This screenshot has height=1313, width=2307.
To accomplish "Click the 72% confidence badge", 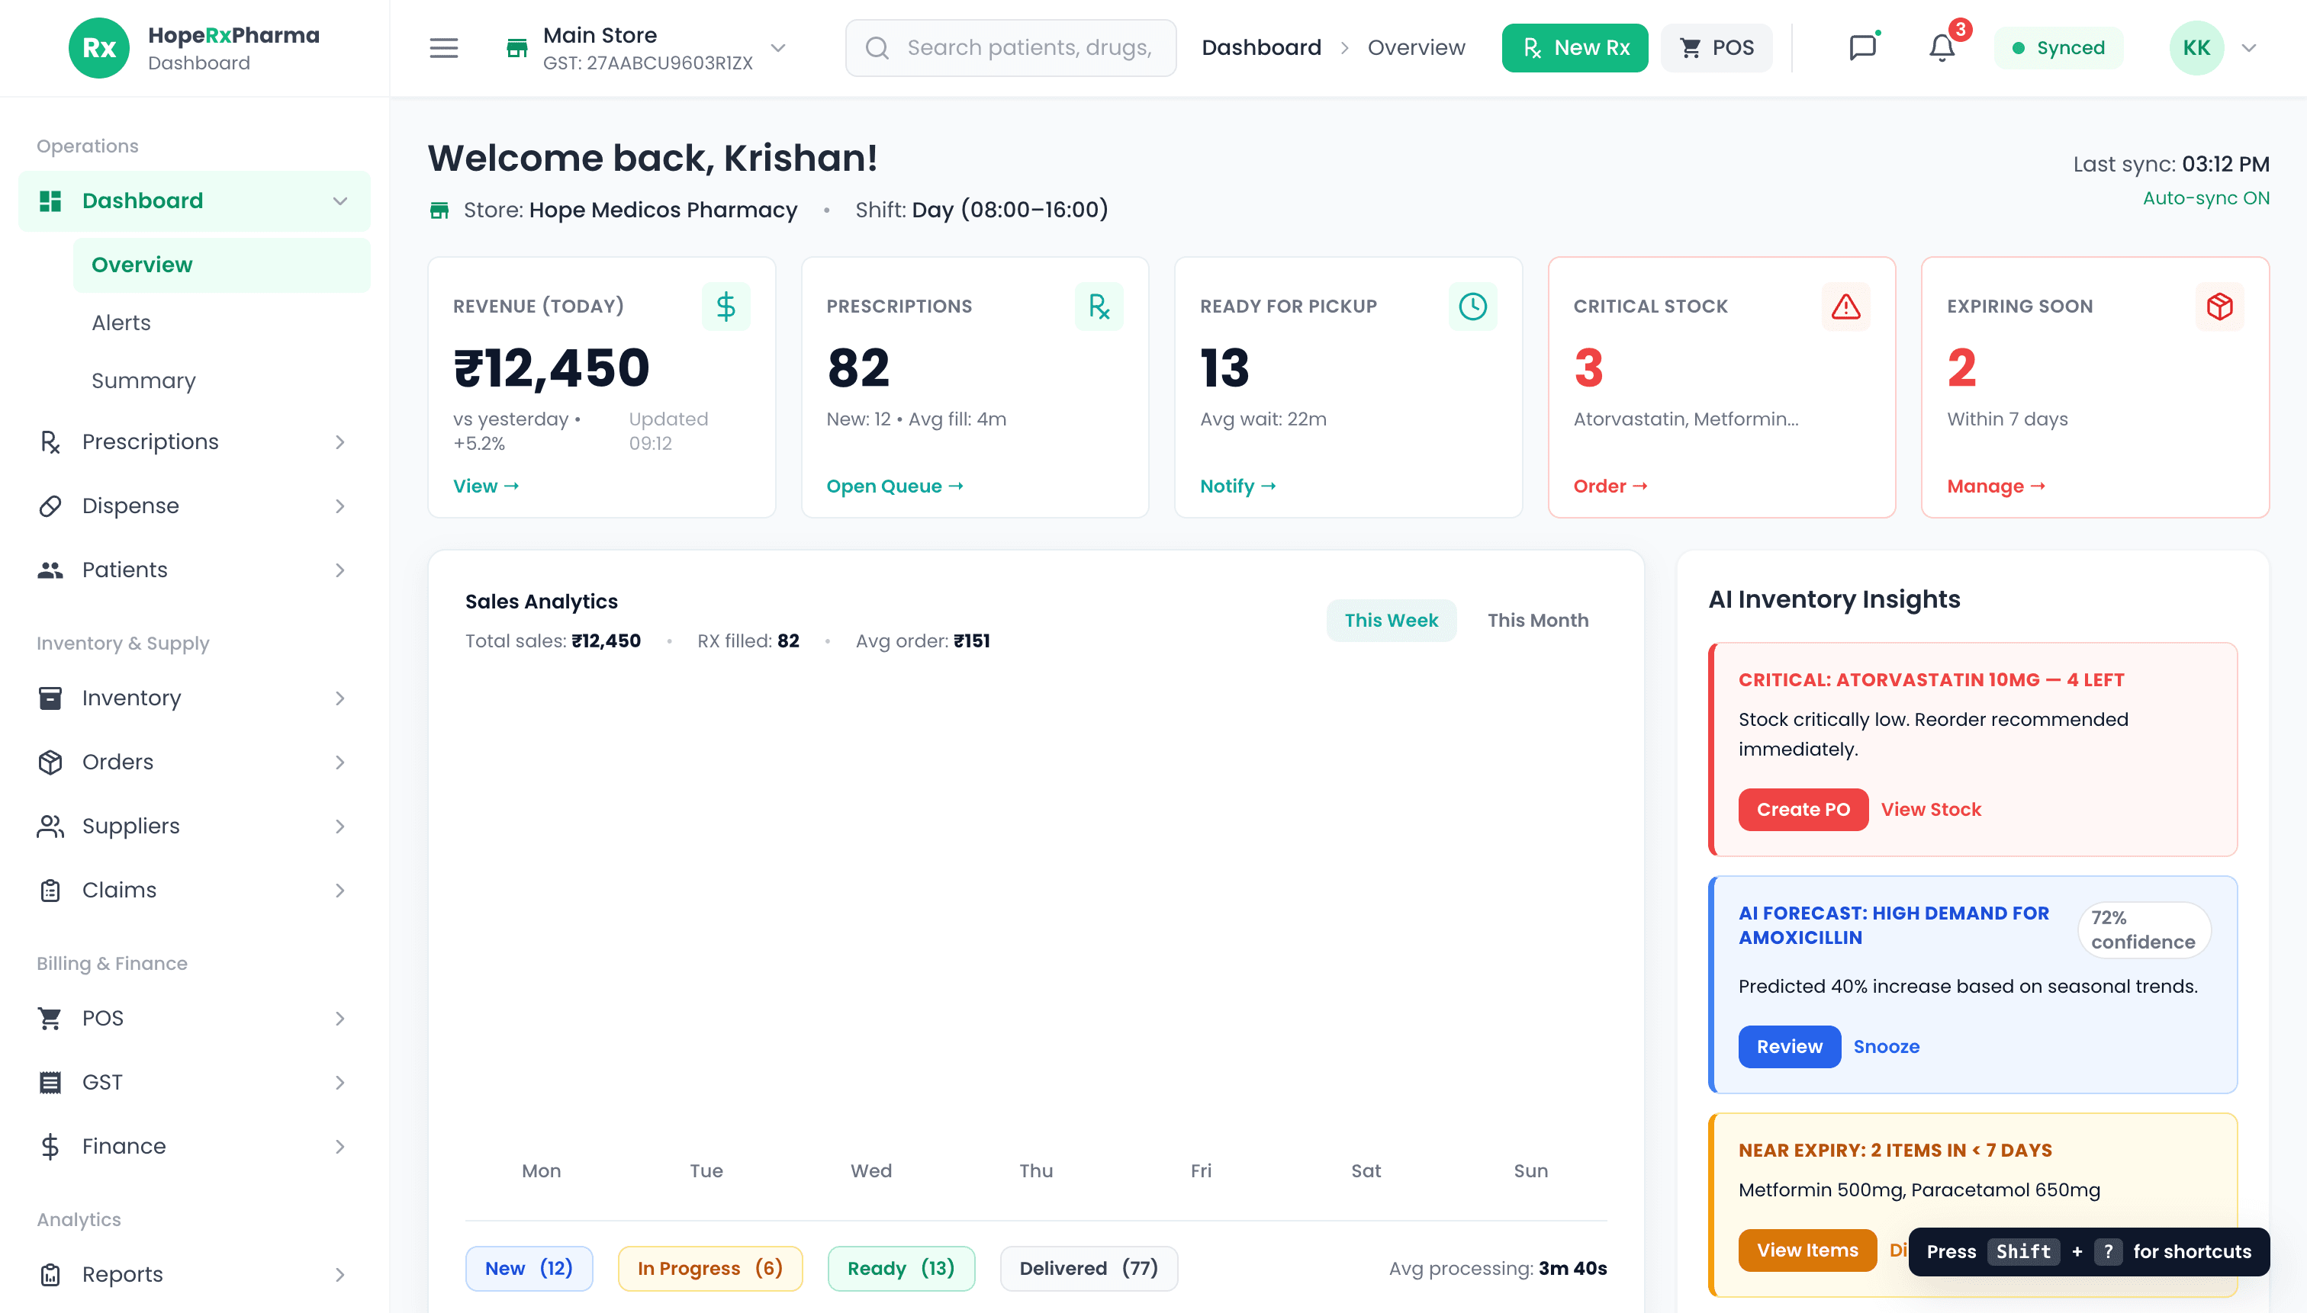I will pyautogui.click(x=2143, y=929).
